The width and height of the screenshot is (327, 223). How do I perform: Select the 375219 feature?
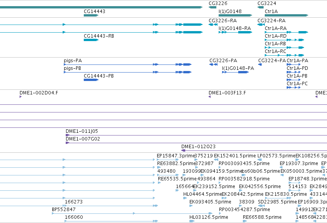tap(196, 160)
